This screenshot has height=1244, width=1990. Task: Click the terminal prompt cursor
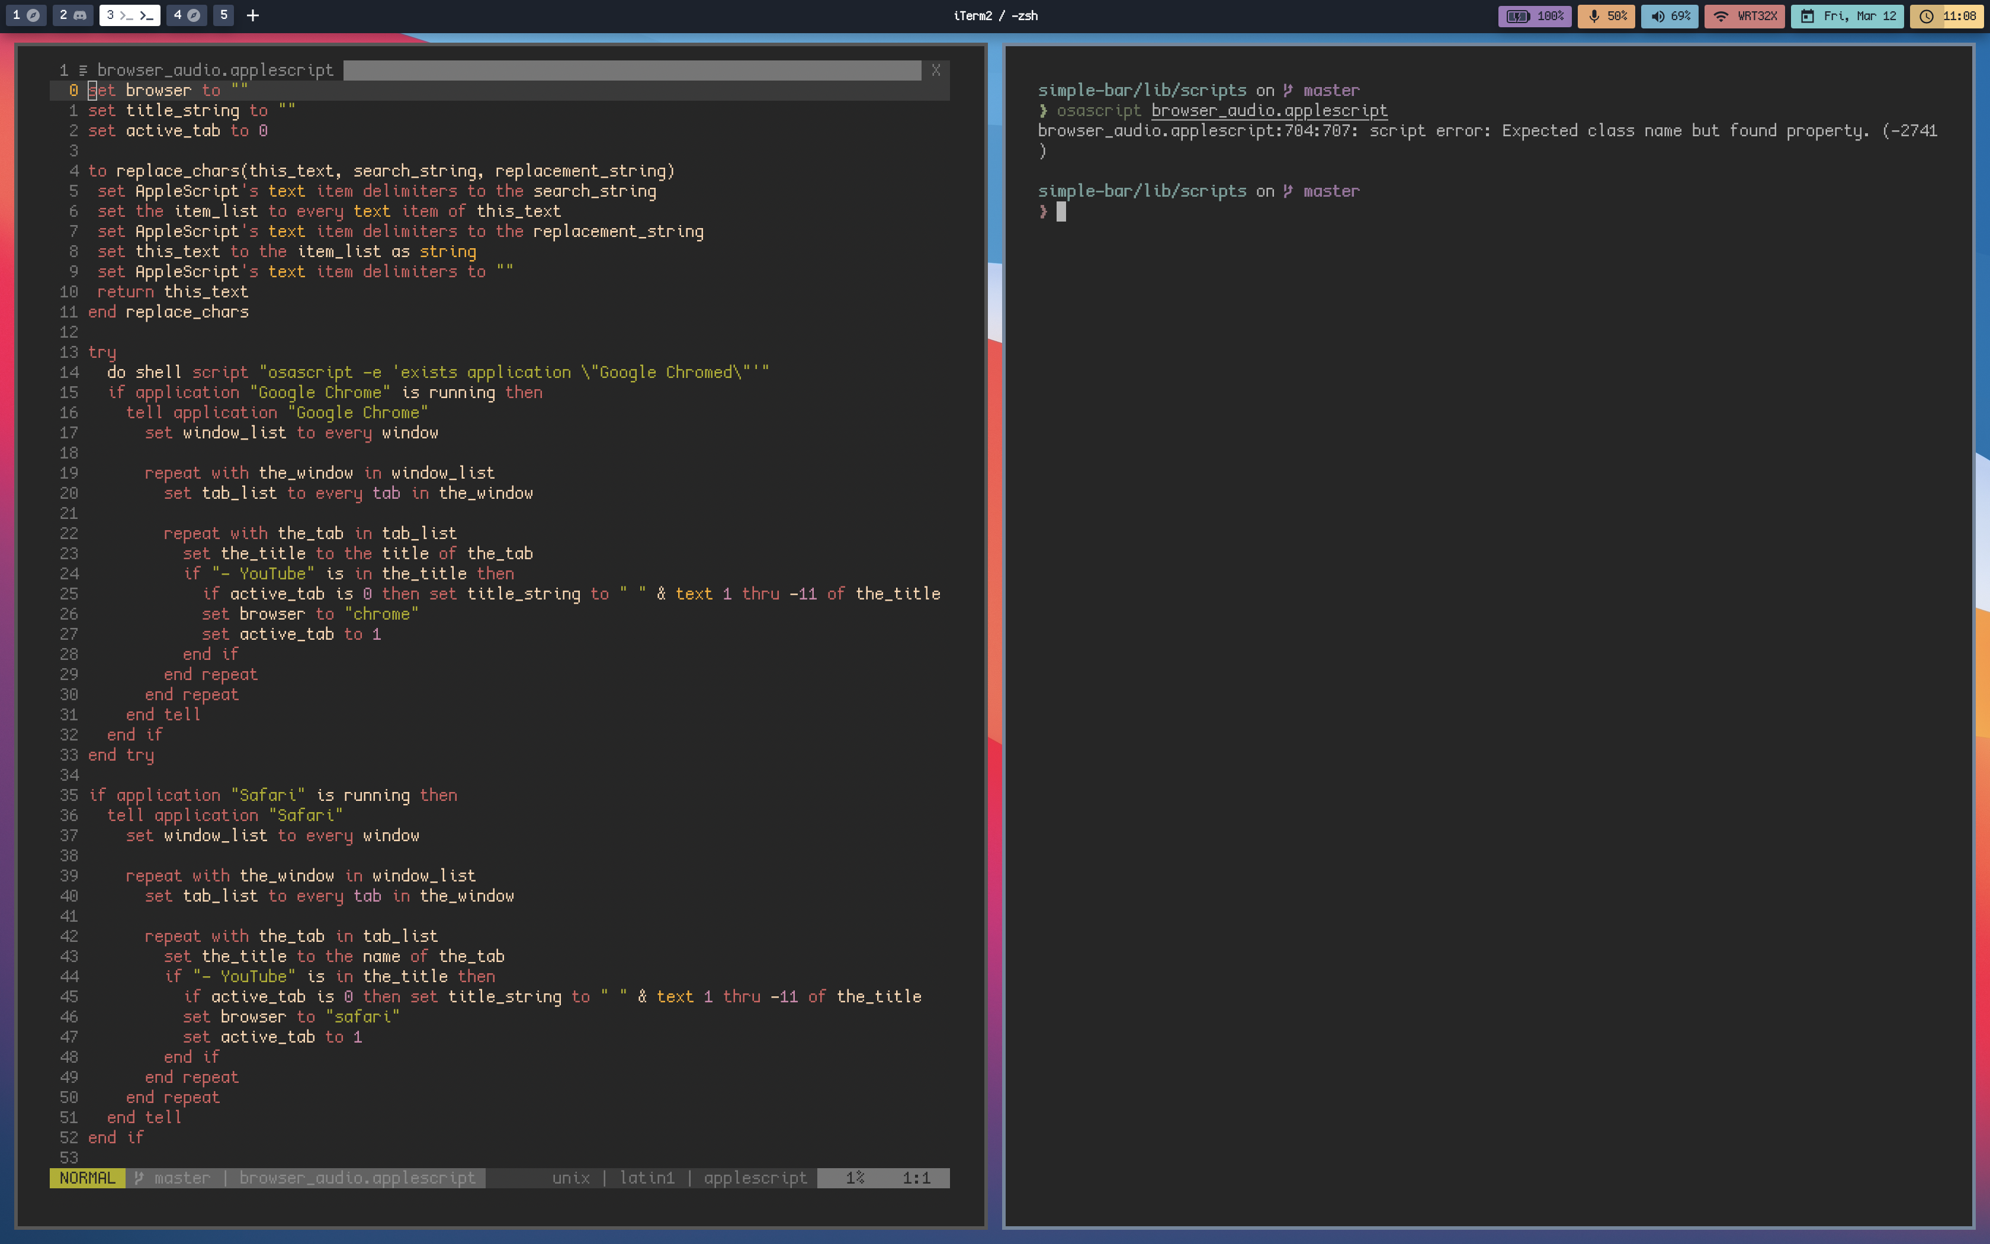1061,211
